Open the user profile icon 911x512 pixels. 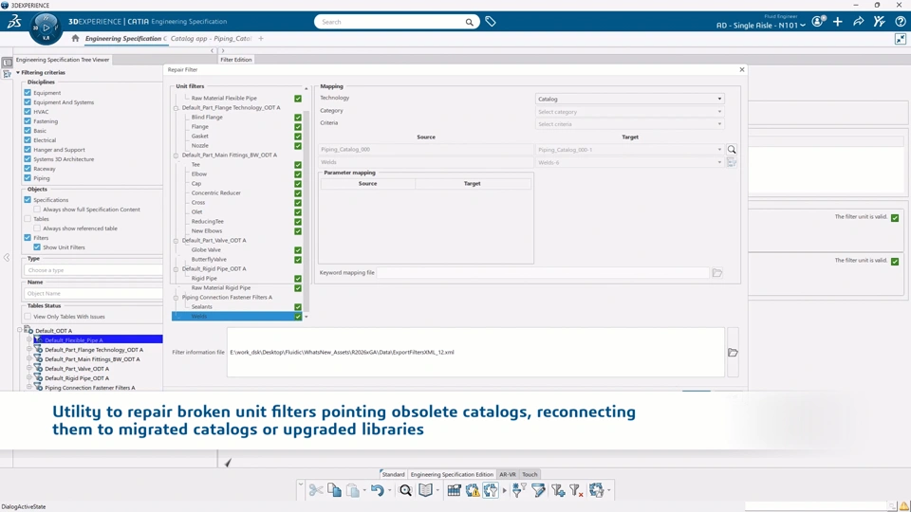[x=818, y=22]
